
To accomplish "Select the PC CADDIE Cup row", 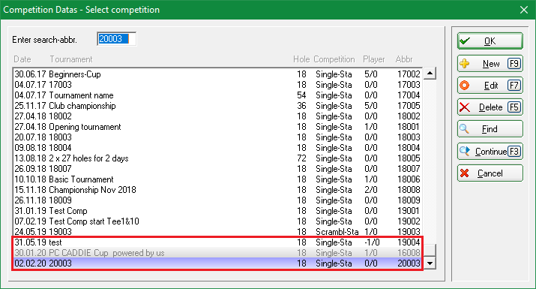I will 217,253.
